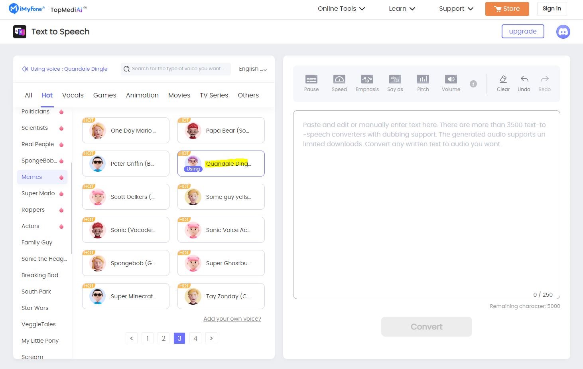This screenshot has height=369, width=583.
Task: Select the Star Wars category
Action: 42,308
